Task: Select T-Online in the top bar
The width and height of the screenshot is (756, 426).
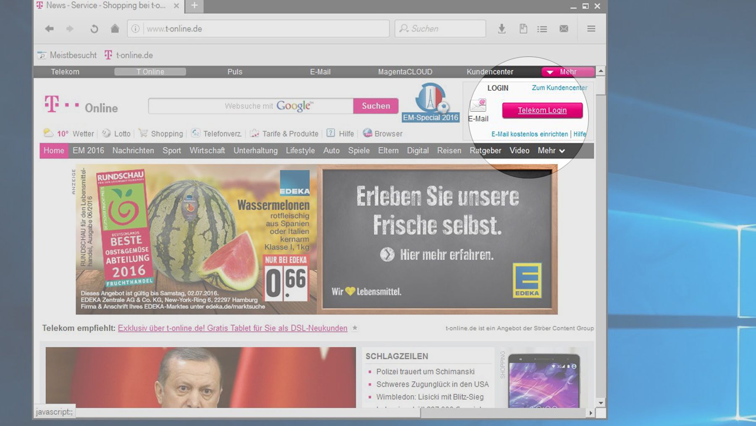Action: tap(150, 72)
